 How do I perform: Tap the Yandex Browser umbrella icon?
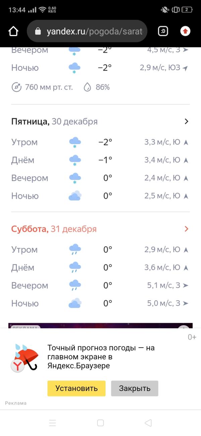pyautogui.click(x=25, y=357)
